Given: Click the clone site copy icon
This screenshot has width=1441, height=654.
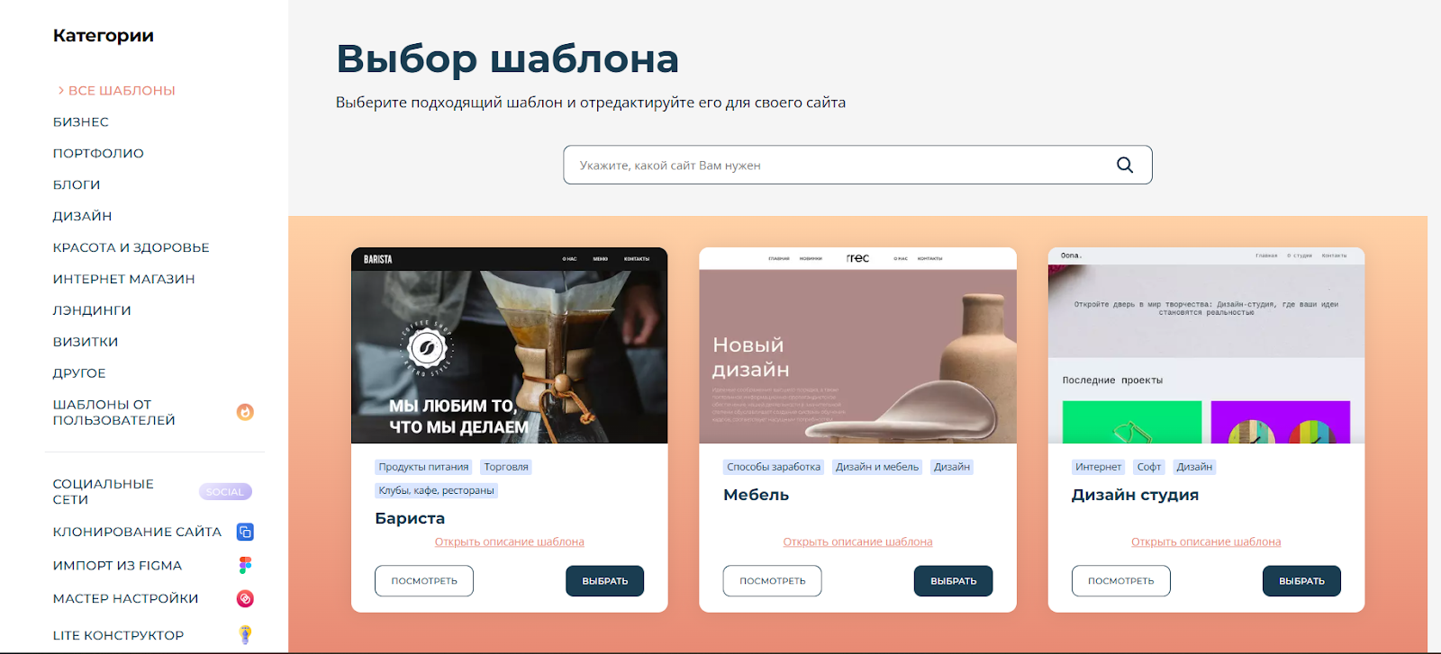Looking at the screenshot, I should coord(245,532).
